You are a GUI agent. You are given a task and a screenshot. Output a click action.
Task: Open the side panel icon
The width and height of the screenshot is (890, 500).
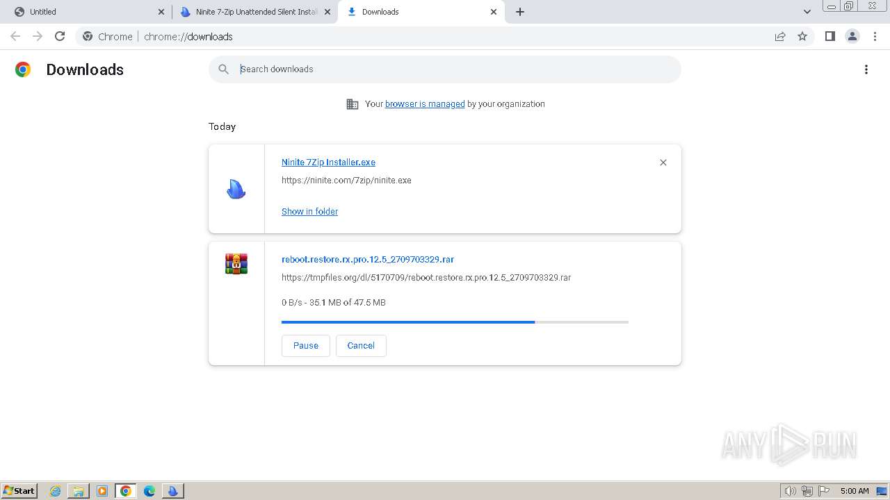click(x=830, y=36)
